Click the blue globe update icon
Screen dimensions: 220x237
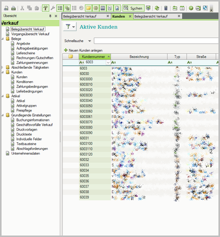click(x=205, y=8)
